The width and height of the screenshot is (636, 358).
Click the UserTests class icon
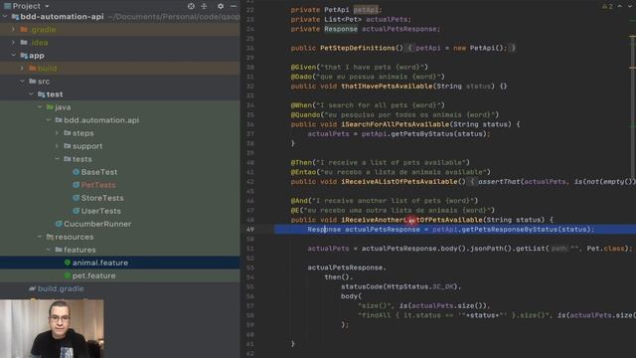[x=76, y=211]
